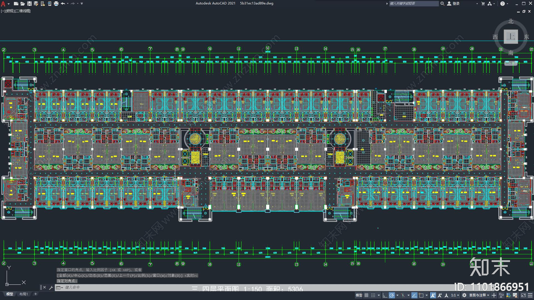Screen dimensions: 534x300
Task: Toggle object snap tracking
Action: [414, 295]
